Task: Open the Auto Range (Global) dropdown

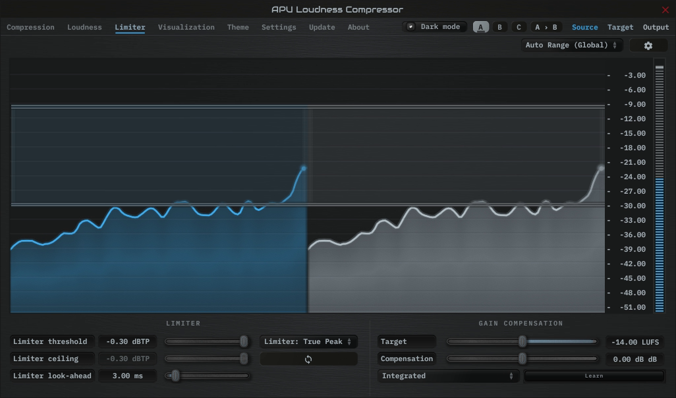Action: click(572, 45)
